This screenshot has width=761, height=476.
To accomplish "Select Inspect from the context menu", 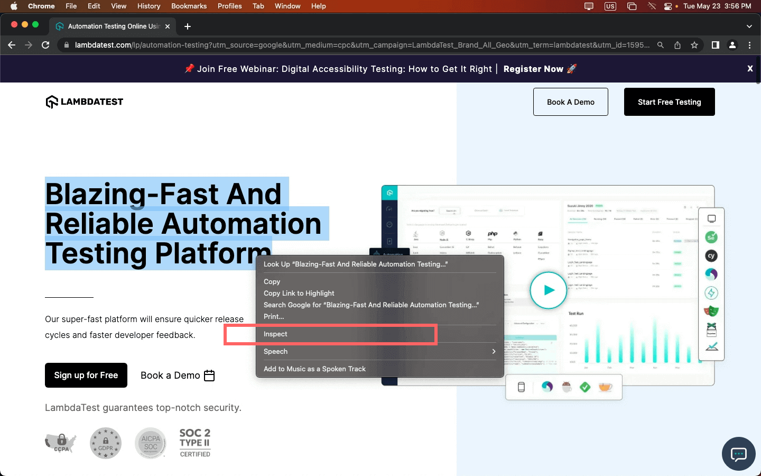I will [x=276, y=334].
